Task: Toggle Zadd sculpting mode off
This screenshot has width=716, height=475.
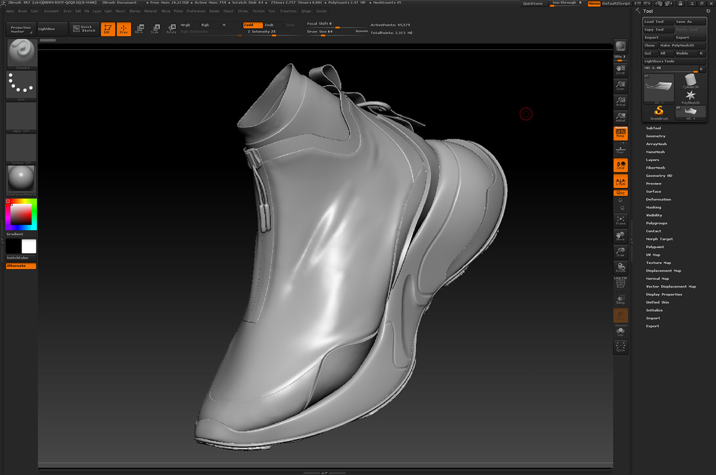Action: point(252,24)
